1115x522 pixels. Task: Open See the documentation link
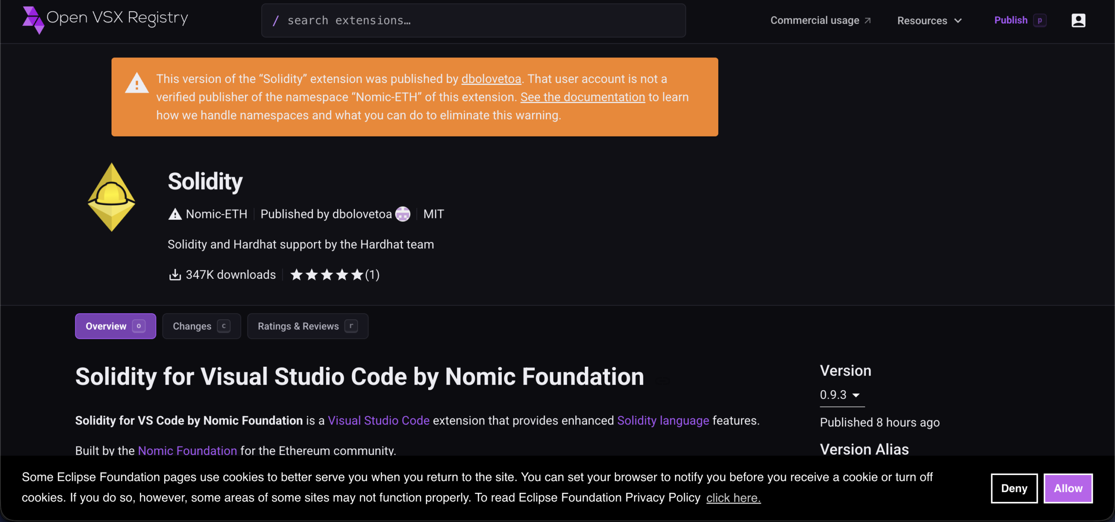coord(583,97)
